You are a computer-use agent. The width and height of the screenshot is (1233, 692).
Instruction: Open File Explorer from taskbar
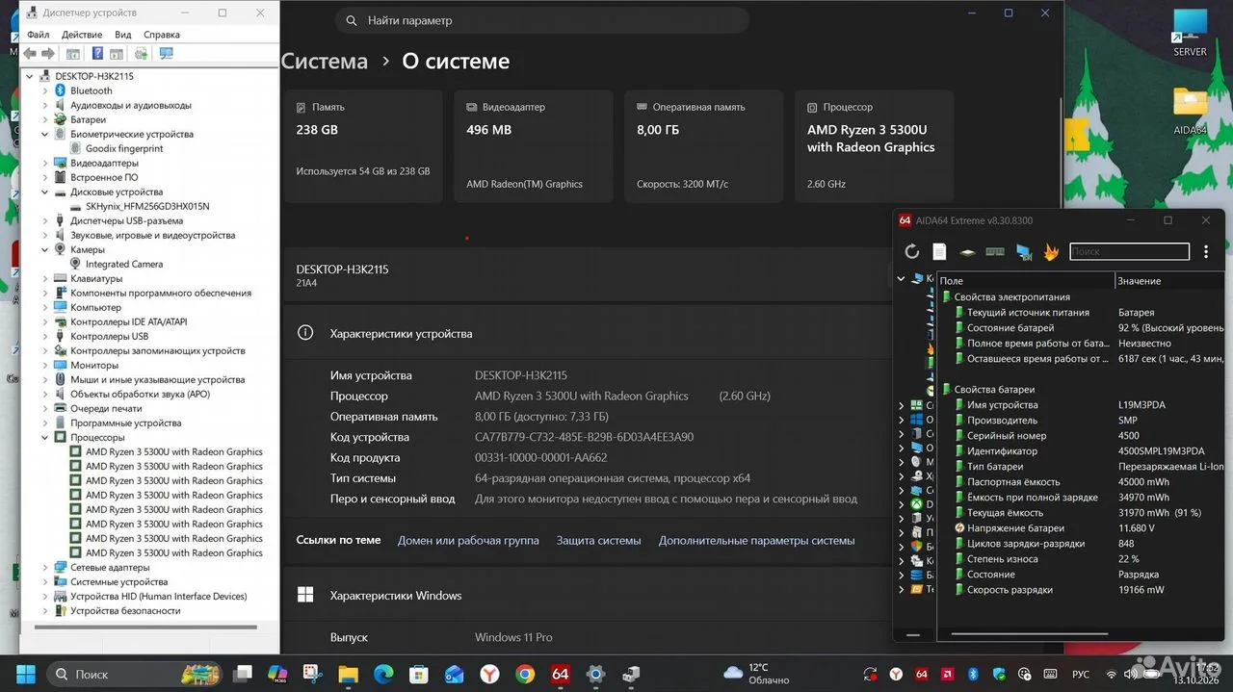tap(348, 674)
